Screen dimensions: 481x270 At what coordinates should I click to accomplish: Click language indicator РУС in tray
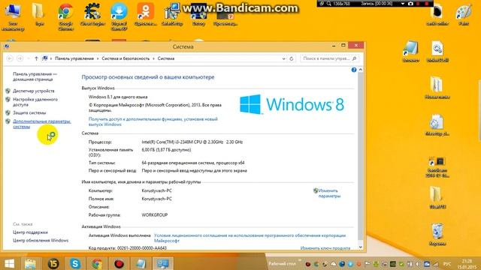(x=447, y=264)
